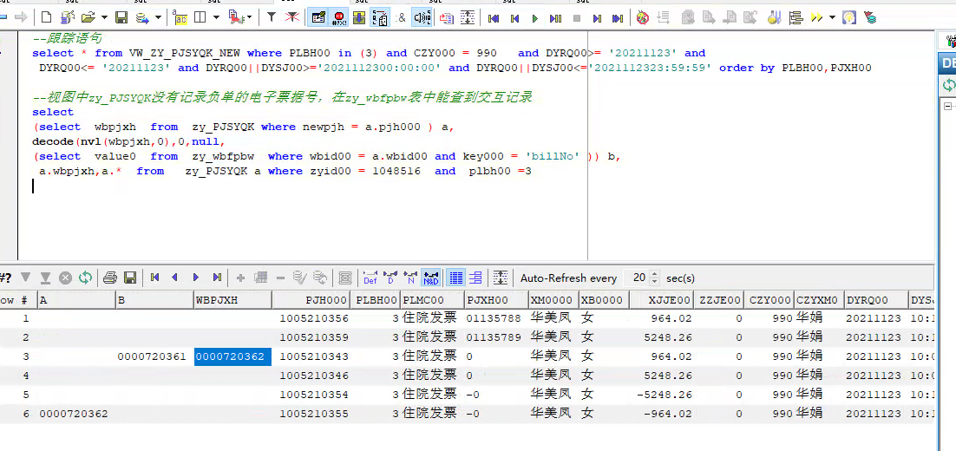Viewport: 956px width, 451px height.
Task: Go to previous record in grid
Action: [x=175, y=278]
